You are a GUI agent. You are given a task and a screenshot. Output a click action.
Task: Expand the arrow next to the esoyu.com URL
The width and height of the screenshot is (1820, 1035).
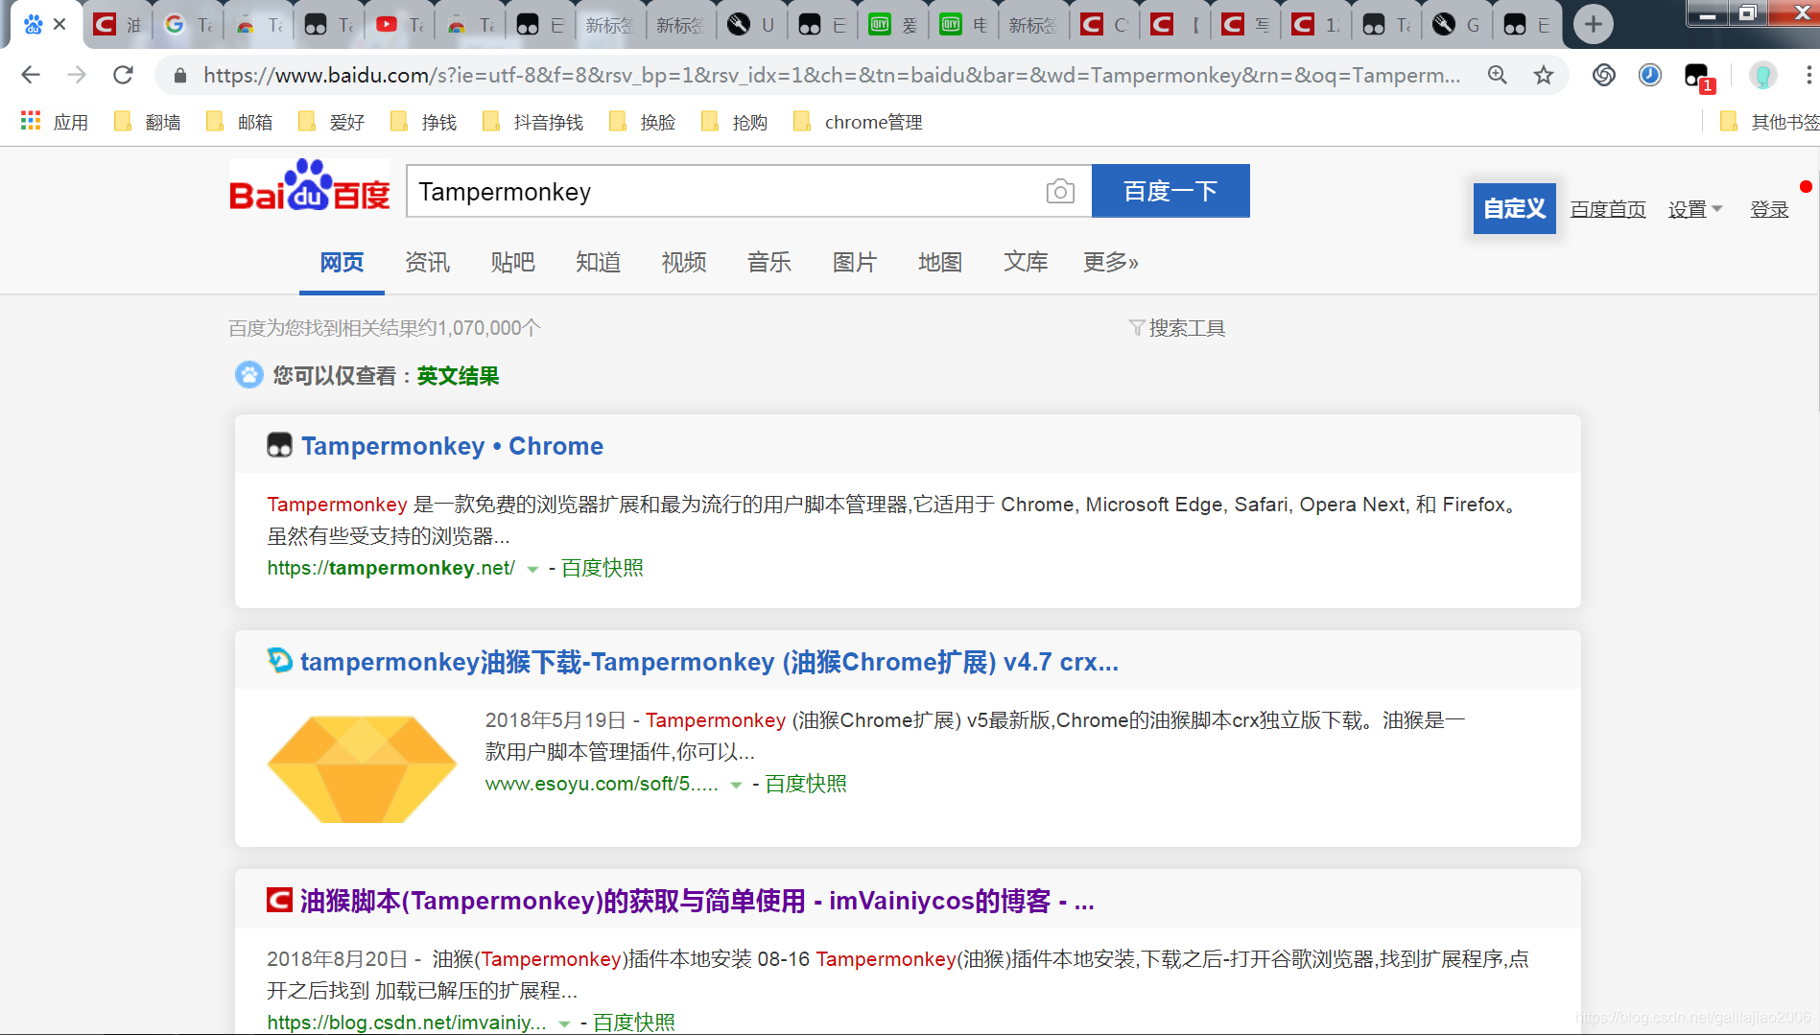[x=736, y=785]
